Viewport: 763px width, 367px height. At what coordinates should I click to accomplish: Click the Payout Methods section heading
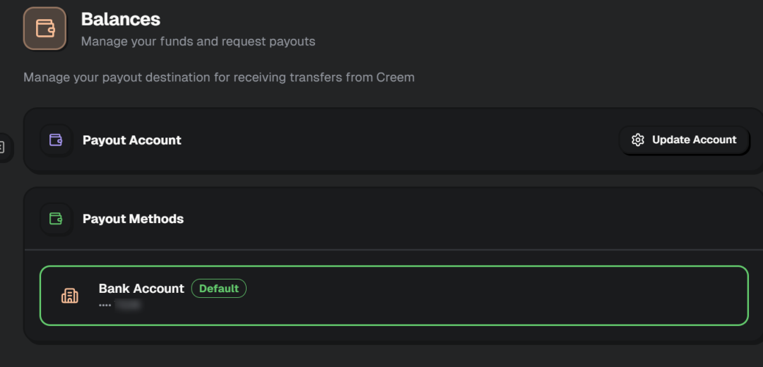133,219
